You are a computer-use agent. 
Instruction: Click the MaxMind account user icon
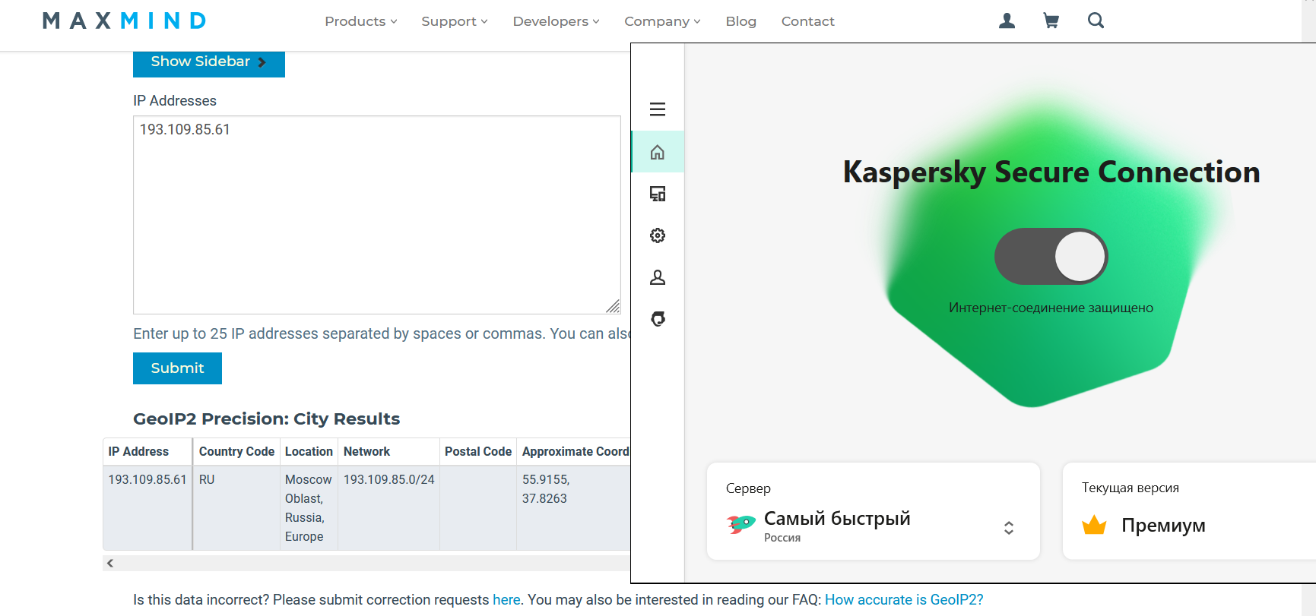(x=1007, y=21)
